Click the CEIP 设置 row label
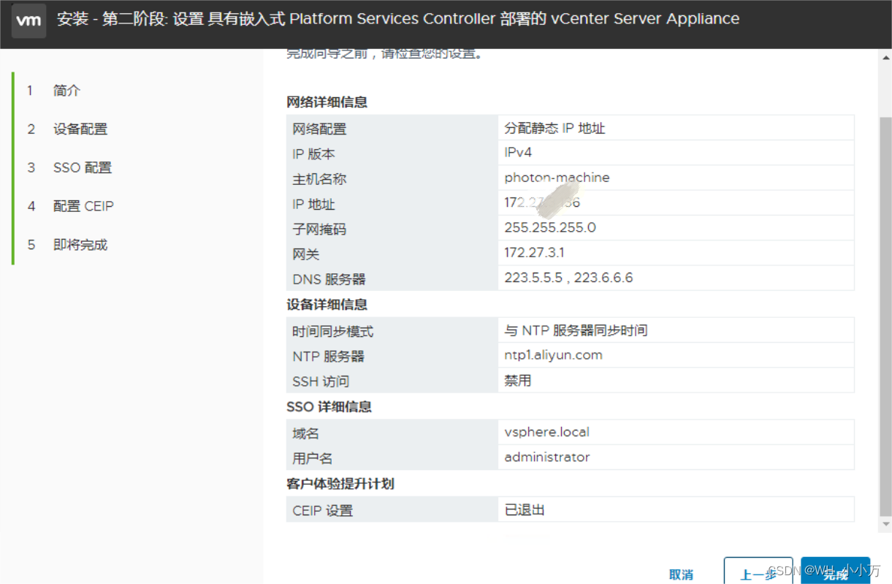The height and width of the screenshot is (584, 892). point(322,511)
